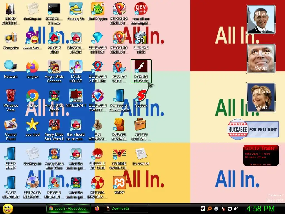Select the you tried star icon
This screenshot has width=285, height=214.
[x=32, y=127]
